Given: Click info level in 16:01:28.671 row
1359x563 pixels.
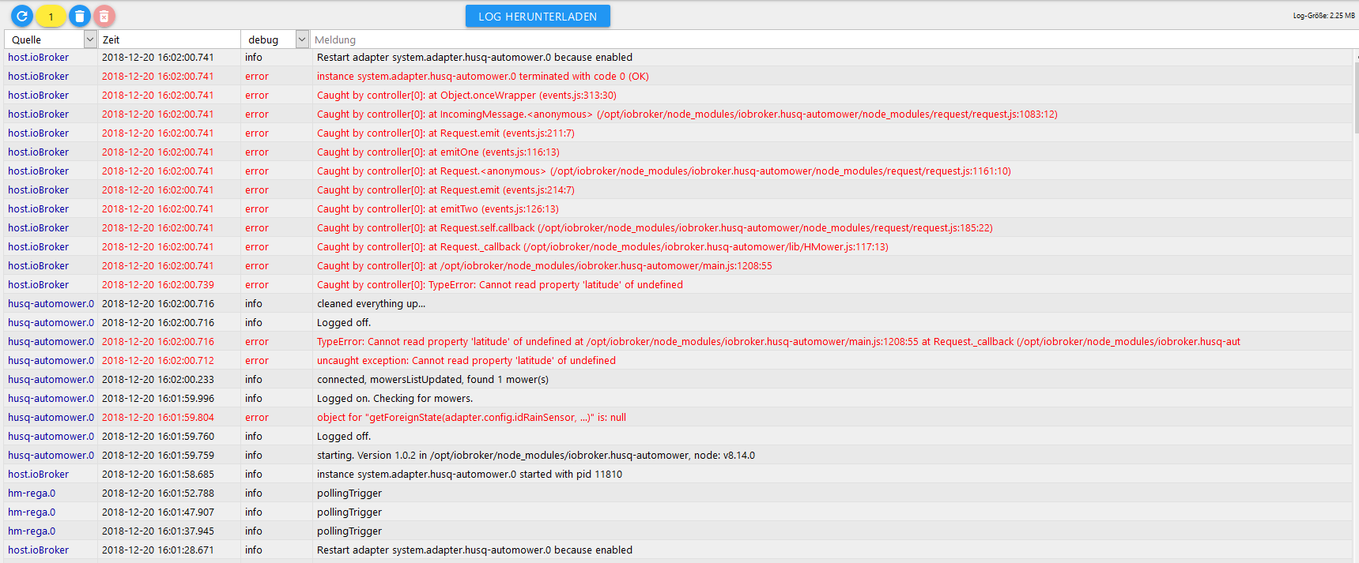Looking at the screenshot, I should coord(254,550).
